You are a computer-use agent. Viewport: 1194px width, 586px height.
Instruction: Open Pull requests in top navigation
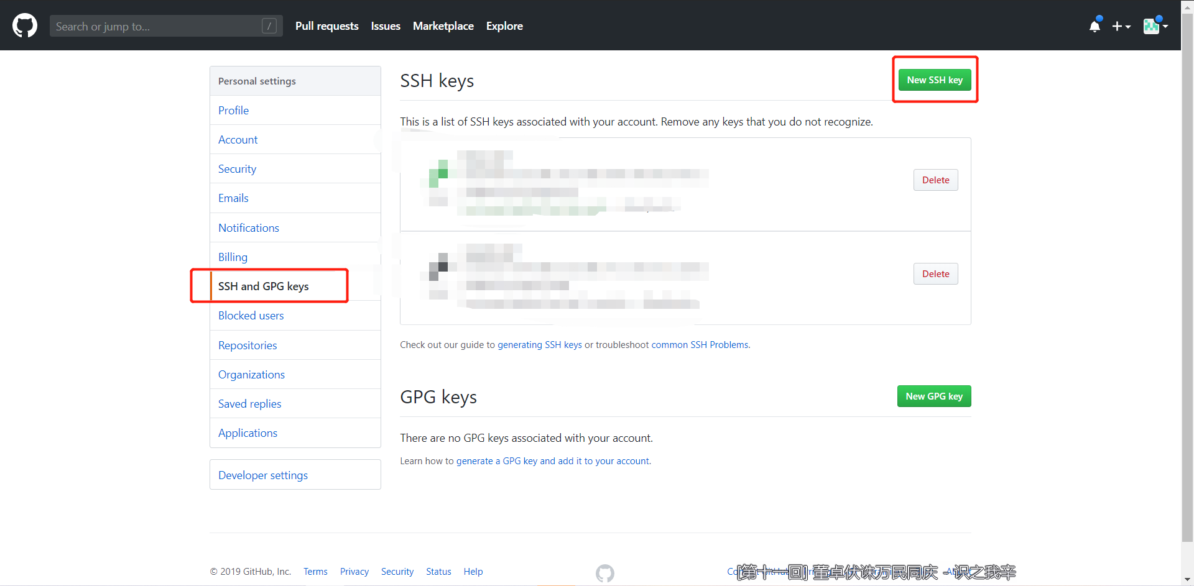pyautogui.click(x=326, y=26)
